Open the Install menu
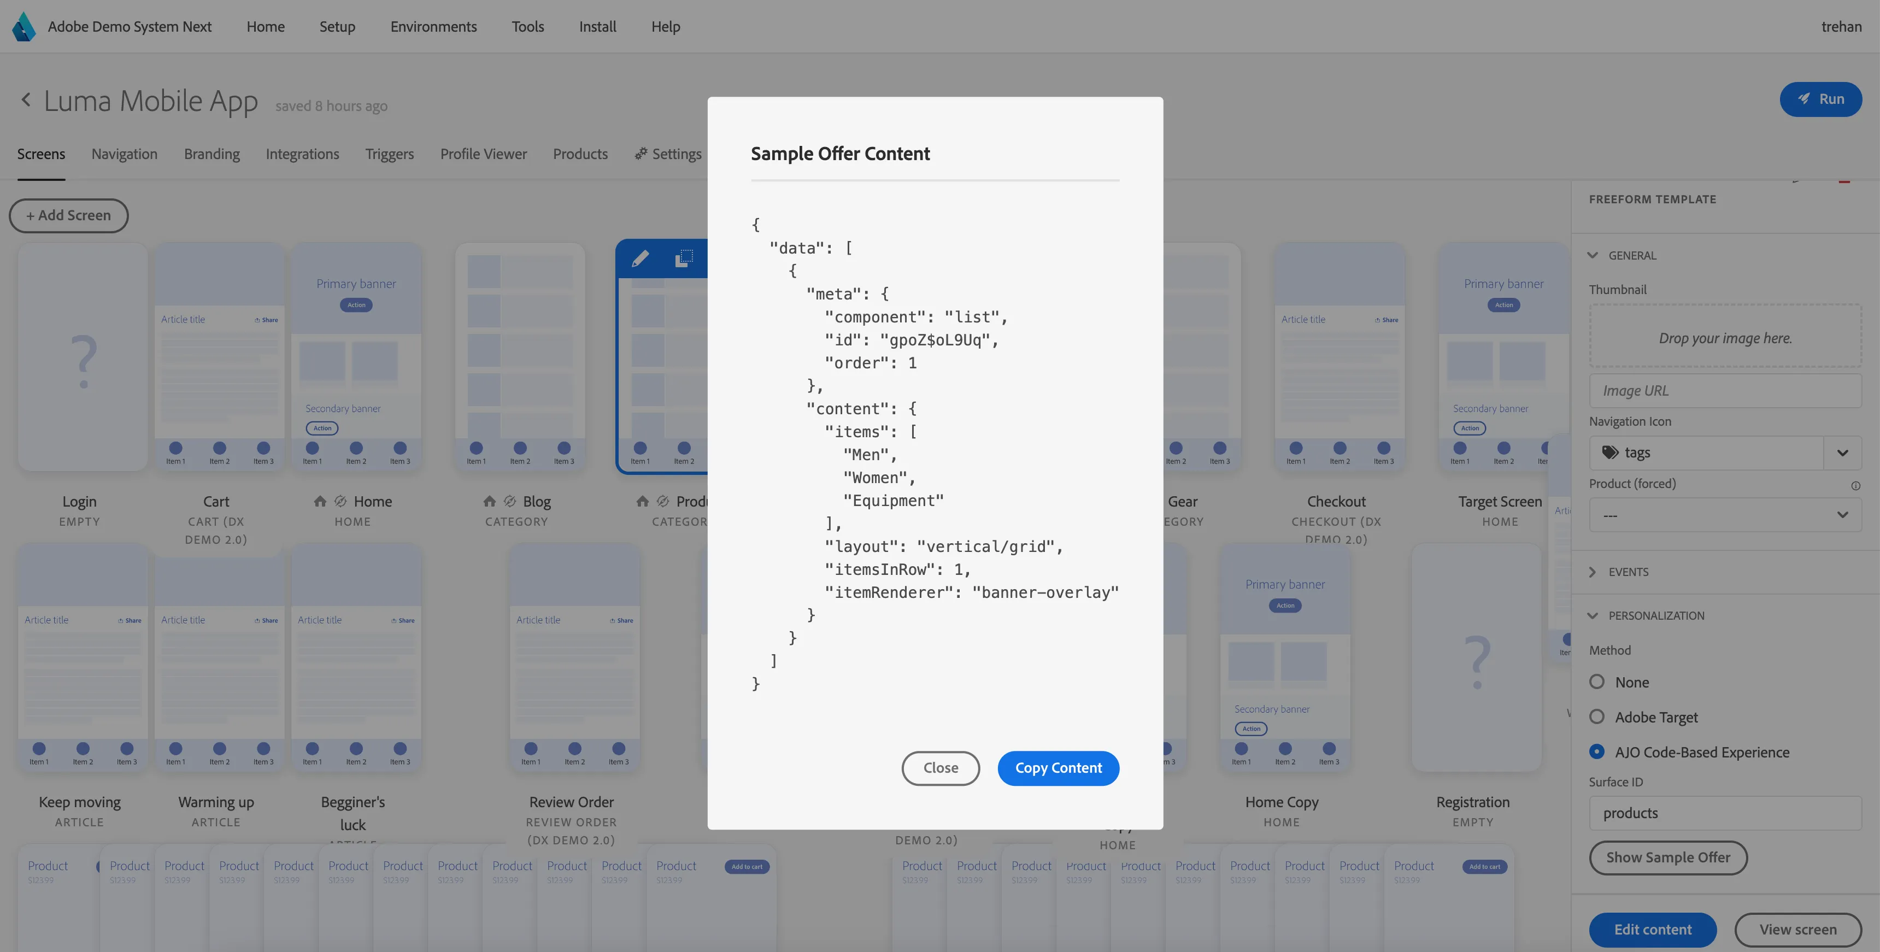Image resolution: width=1880 pixels, height=952 pixels. click(x=598, y=26)
